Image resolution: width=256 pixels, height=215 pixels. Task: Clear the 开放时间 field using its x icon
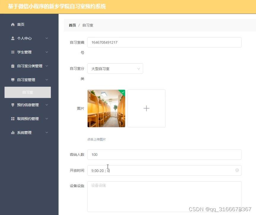[x=237, y=170]
